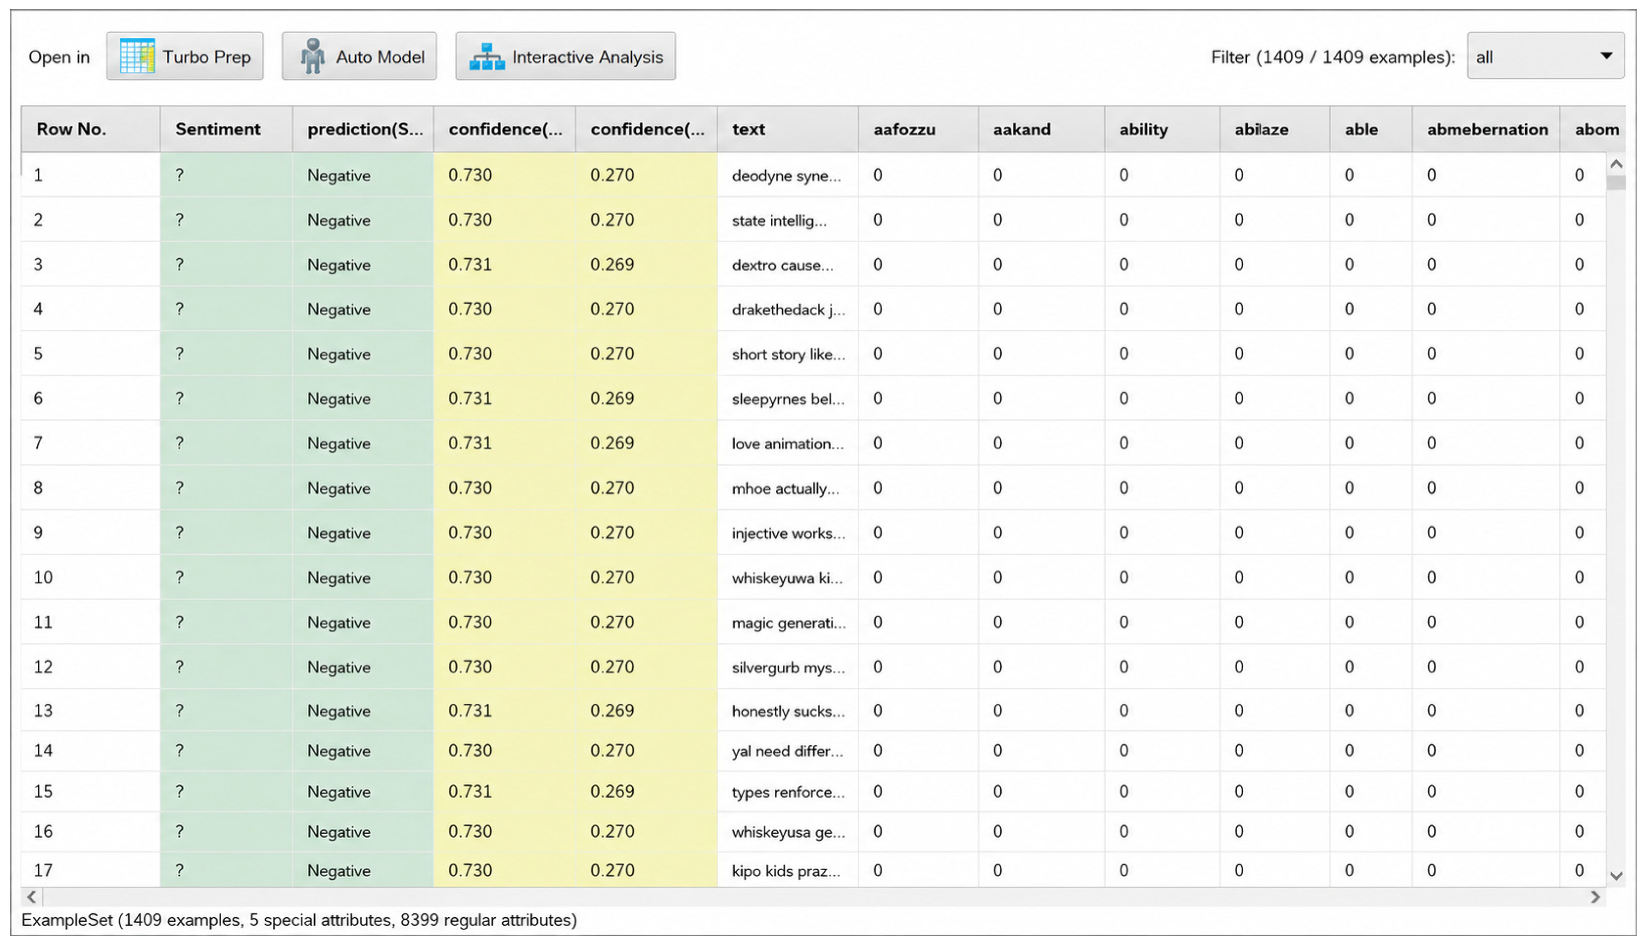Click the prediction(S... column header
Viewport: 1650px width, 947px height.
363,130
